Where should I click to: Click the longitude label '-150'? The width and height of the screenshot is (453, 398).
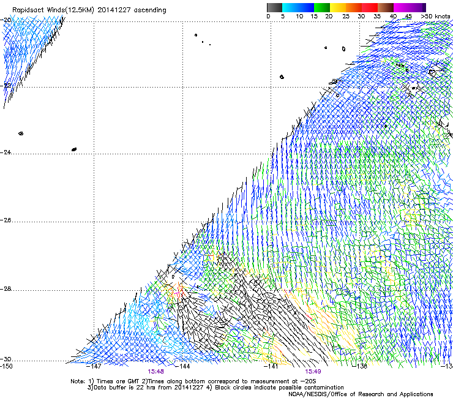[x=6, y=366]
